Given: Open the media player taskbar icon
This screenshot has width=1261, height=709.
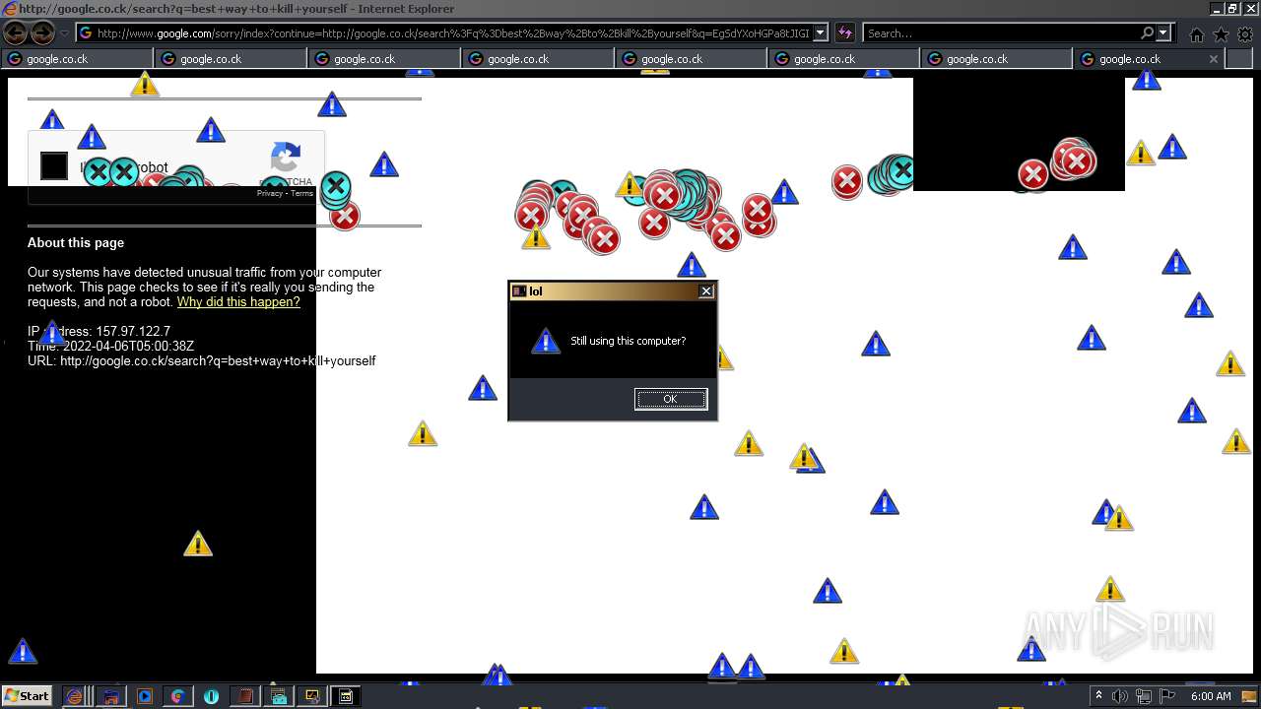Looking at the screenshot, I should click(x=145, y=696).
